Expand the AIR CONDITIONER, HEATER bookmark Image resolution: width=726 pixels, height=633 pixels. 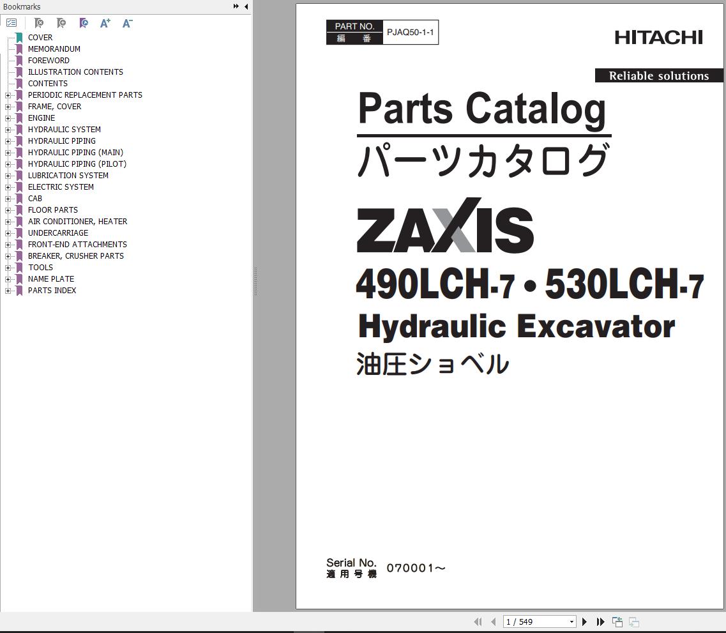tap(8, 222)
